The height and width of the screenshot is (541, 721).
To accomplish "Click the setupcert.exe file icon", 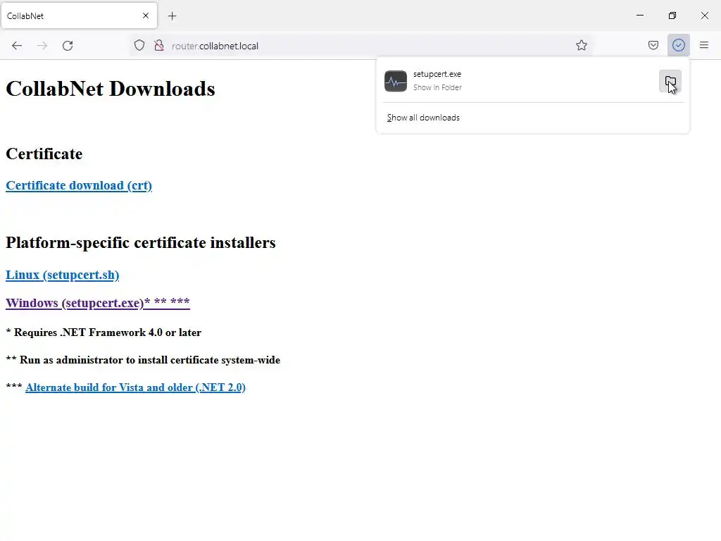I will (x=396, y=81).
